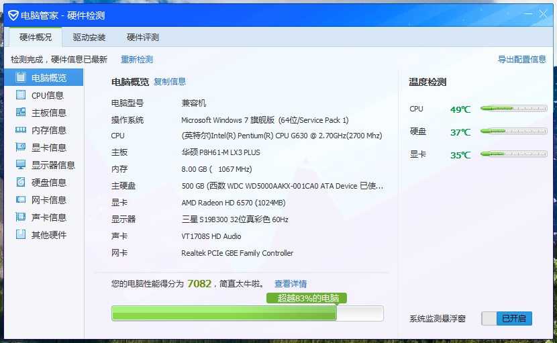
Task: Switch to the 驱动安装 tab
Action: point(89,38)
